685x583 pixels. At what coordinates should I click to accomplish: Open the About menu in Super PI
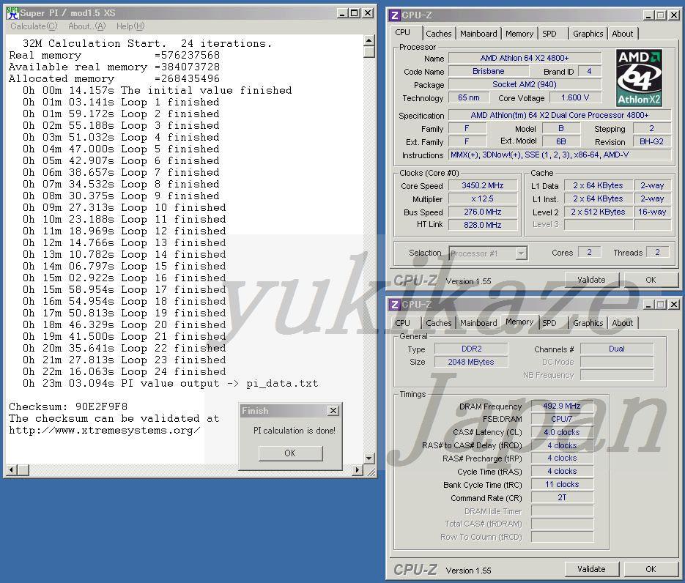coord(87,26)
